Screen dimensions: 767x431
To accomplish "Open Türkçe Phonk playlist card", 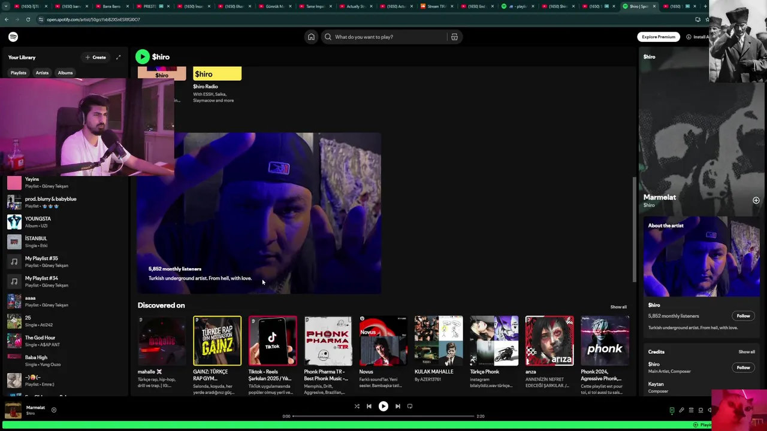I will (494, 353).
